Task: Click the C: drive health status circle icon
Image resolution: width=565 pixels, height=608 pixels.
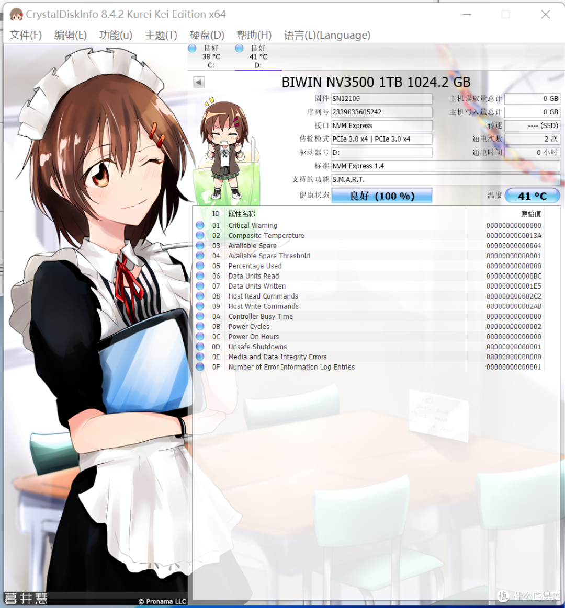Action: point(192,49)
